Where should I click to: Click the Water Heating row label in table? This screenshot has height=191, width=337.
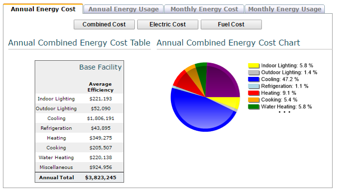56,158
